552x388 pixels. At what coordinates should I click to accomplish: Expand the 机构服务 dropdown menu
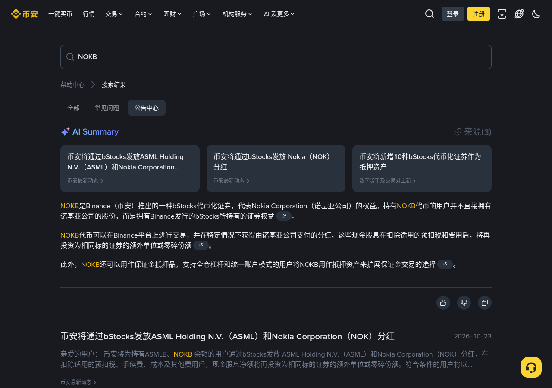tap(238, 14)
